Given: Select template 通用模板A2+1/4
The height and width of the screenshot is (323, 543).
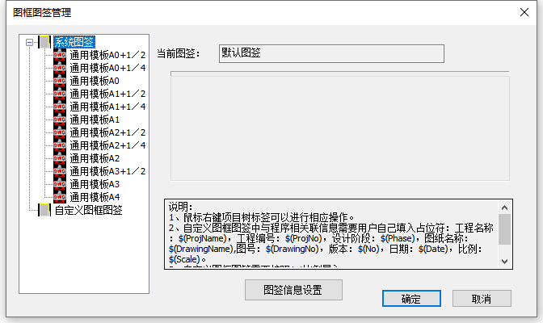Looking at the screenshot, I should click(x=107, y=145).
